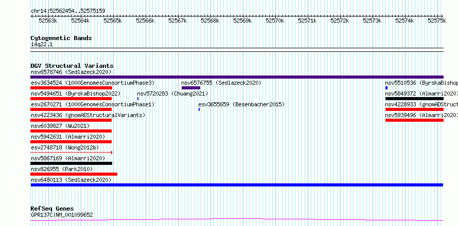
Task: Open the GPR137C|NM_001099652 gene label
Action: point(62,215)
